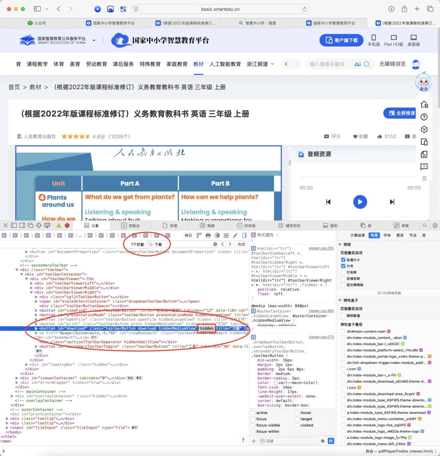
Task: Enable paint flashing brush icon
Action: point(235,235)
